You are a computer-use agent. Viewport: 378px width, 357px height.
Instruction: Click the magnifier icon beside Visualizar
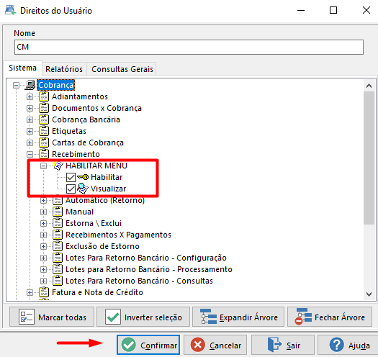pyautogui.click(x=83, y=189)
